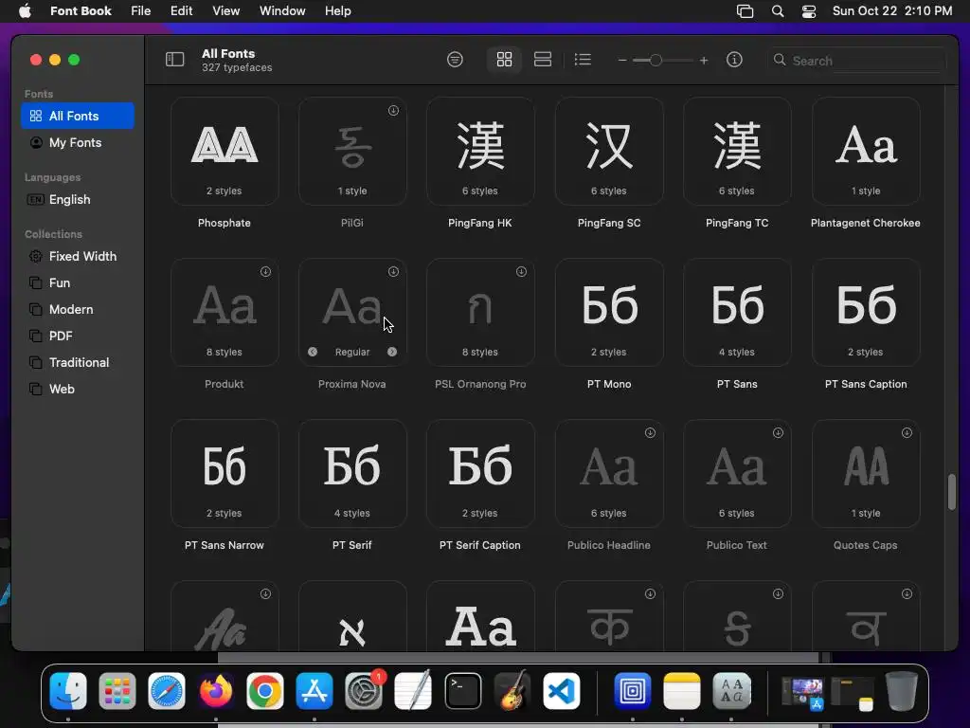
Task: Open the View menu
Action: (x=225, y=11)
